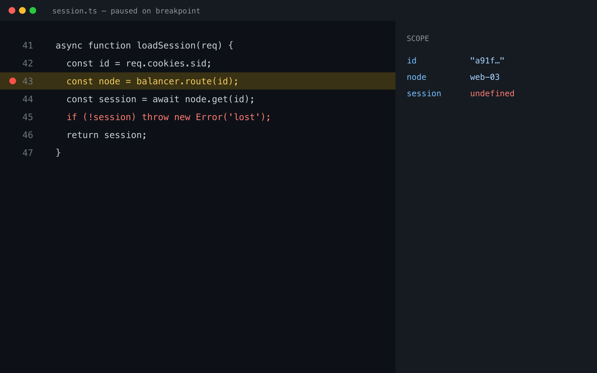The height and width of the screenshot is (373, 597).
Task: Click the async function loadSession(req) line
Action: coord(144,46)
